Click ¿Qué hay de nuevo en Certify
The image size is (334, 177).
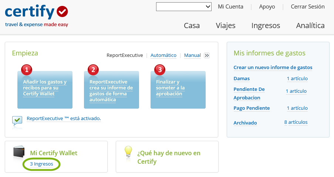[x=169, y=157]
